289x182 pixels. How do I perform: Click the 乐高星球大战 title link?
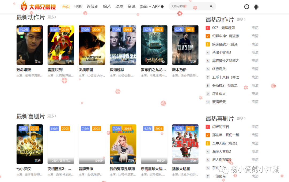(x=153, y=169)
